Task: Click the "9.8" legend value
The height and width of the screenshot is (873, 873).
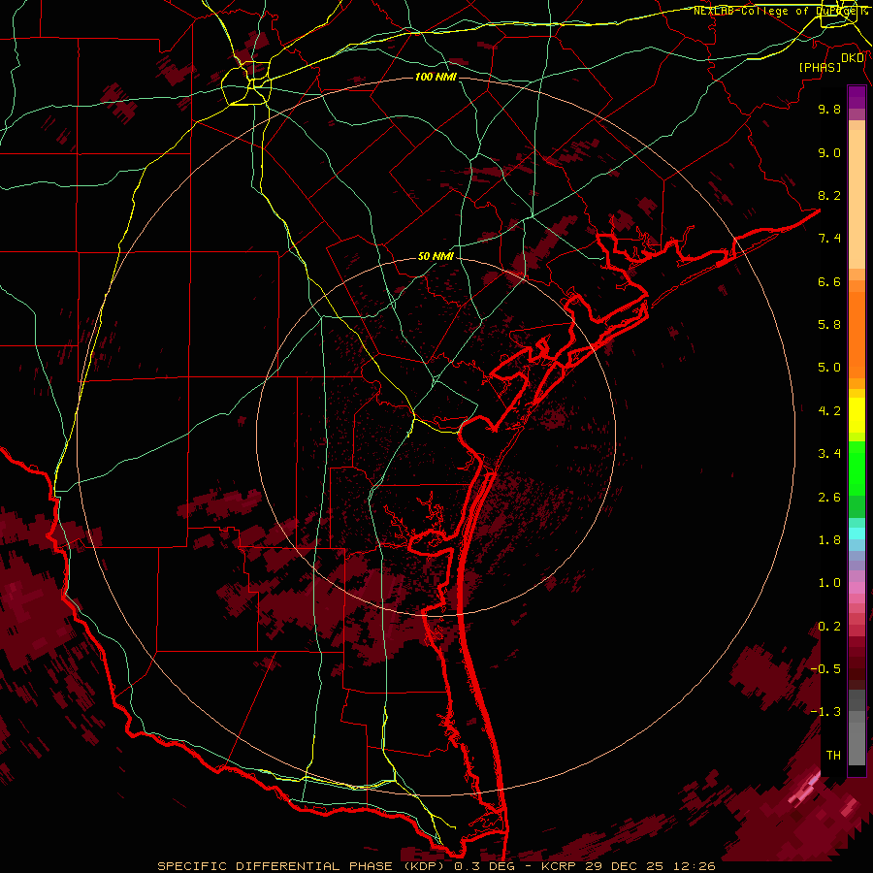Action: 829,109
